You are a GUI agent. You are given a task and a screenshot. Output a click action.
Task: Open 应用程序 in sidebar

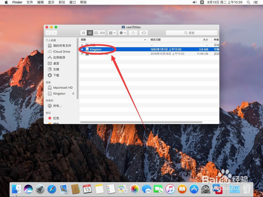point(57,58)
